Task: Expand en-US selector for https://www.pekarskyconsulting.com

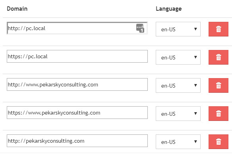Action: point(178,113)
